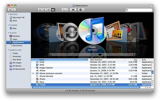Collapse the DEVICES sidebar section
The width and height of the screenshot is (160, 101).
point(9,14)
